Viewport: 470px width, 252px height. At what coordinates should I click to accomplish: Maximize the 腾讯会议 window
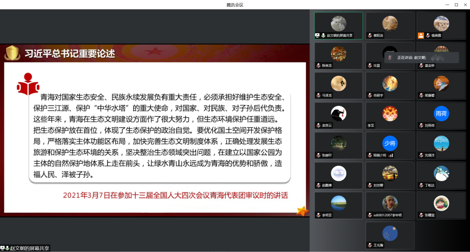tap(456, 4)
